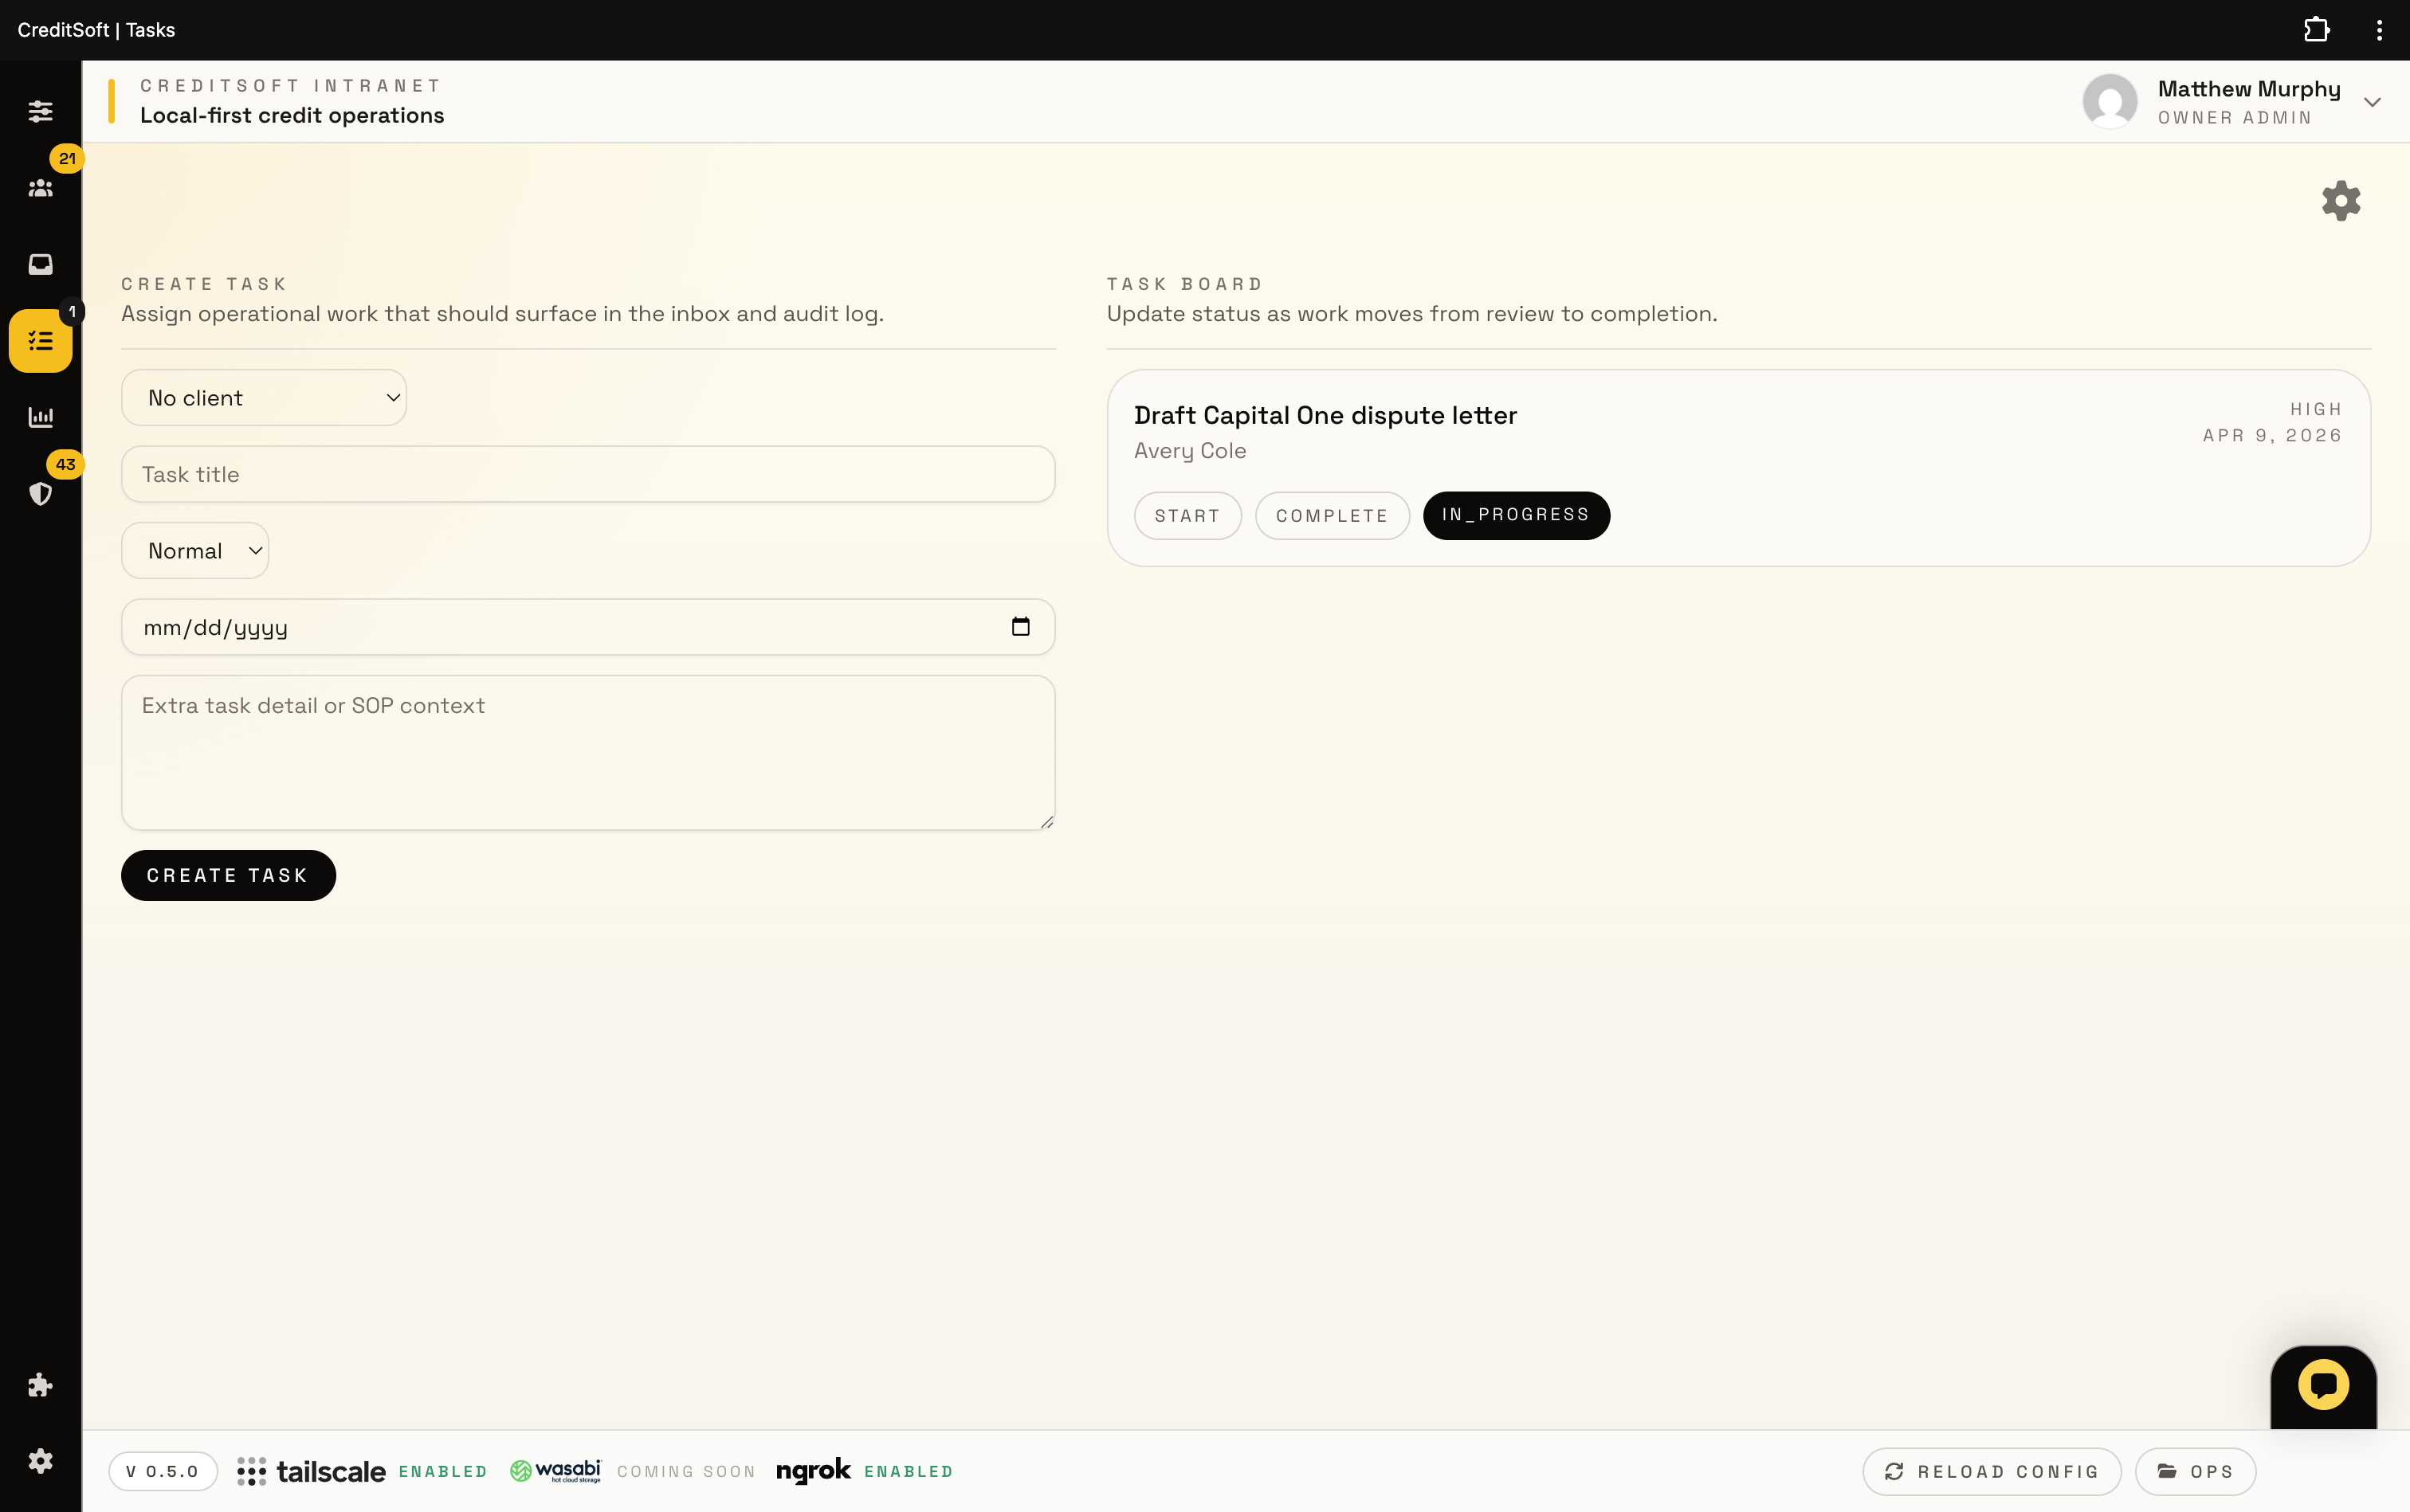Viewport: 2410px width, 1512px height.
Task: Mark the dispute letter task Complete
Action: [x=1331, y=516]
